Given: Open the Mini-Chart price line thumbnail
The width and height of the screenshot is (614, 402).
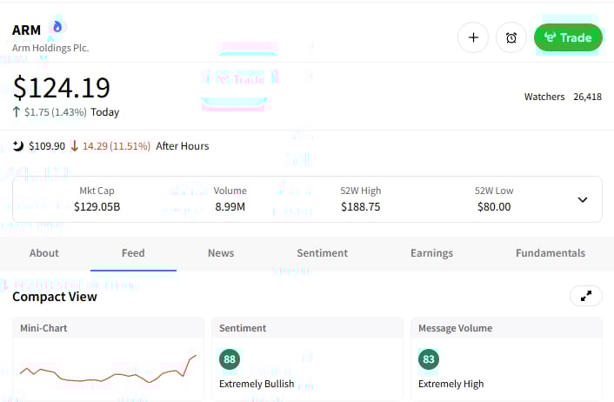Looking at the screenshot, I should pyautogui.click(x=108, y=370).
